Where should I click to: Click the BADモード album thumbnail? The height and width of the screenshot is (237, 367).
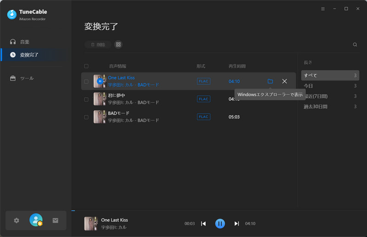point(100,117)
